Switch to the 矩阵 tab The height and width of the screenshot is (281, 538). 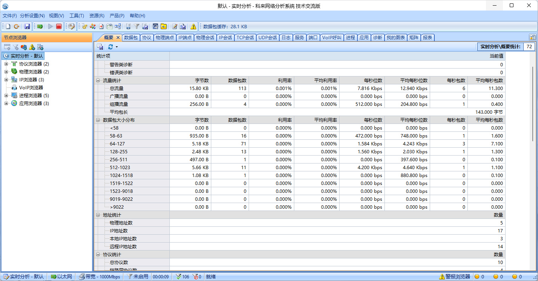coord(414,38)
